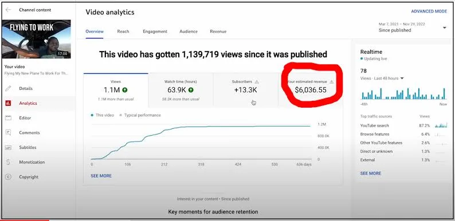The height and width of the screenshot is (221, 455).
Task: Click SEE MORE below the views chart
Action: click(101, 176)
